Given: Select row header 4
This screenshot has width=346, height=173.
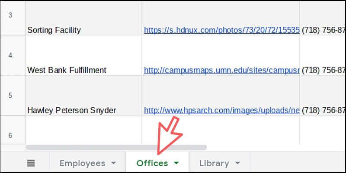Looking at the screenshot, I should click(x=10, y=55).
